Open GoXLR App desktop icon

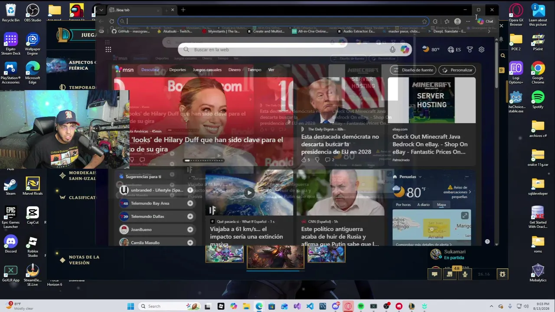(11, 273)
